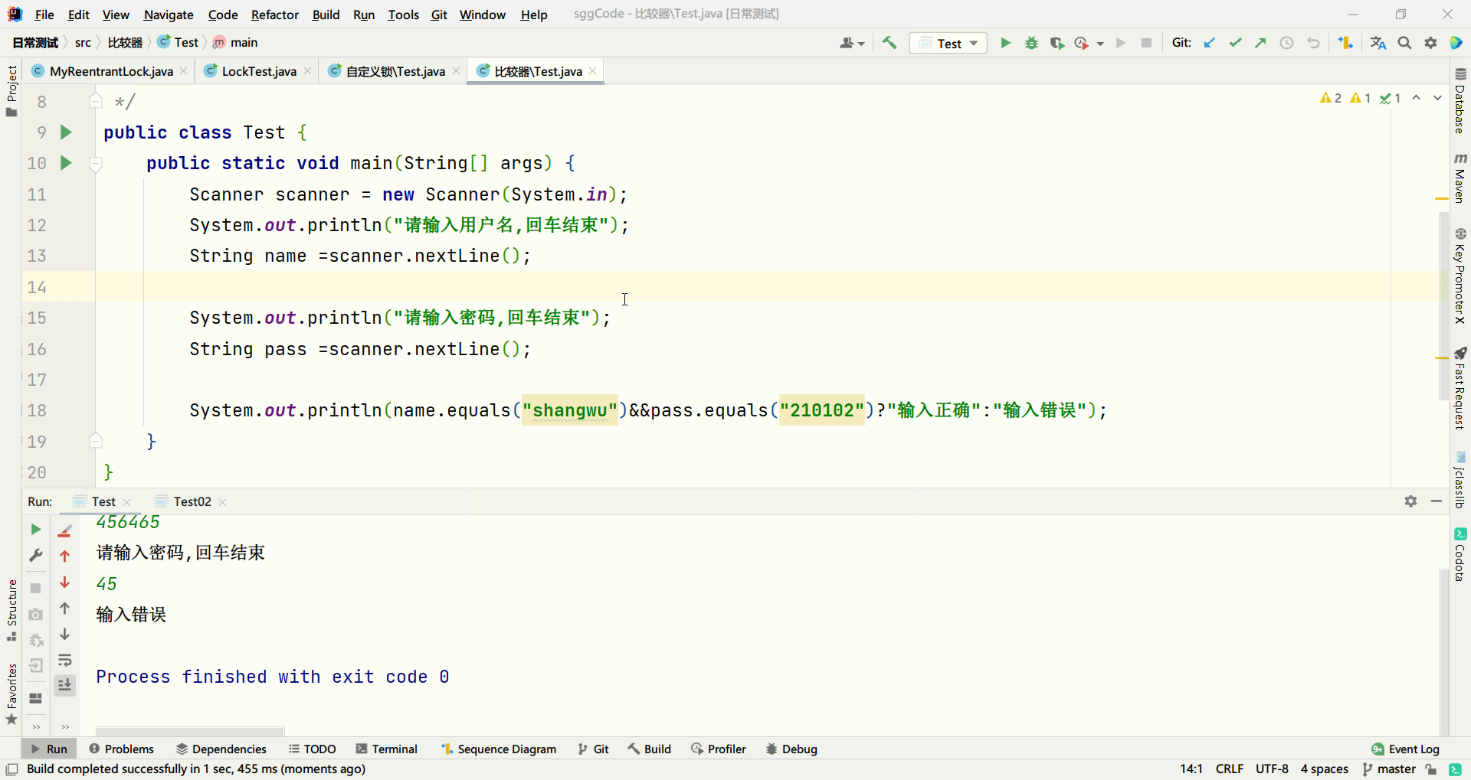
Task: Click the Dependencies tool window button
Action: click(221, 749)
